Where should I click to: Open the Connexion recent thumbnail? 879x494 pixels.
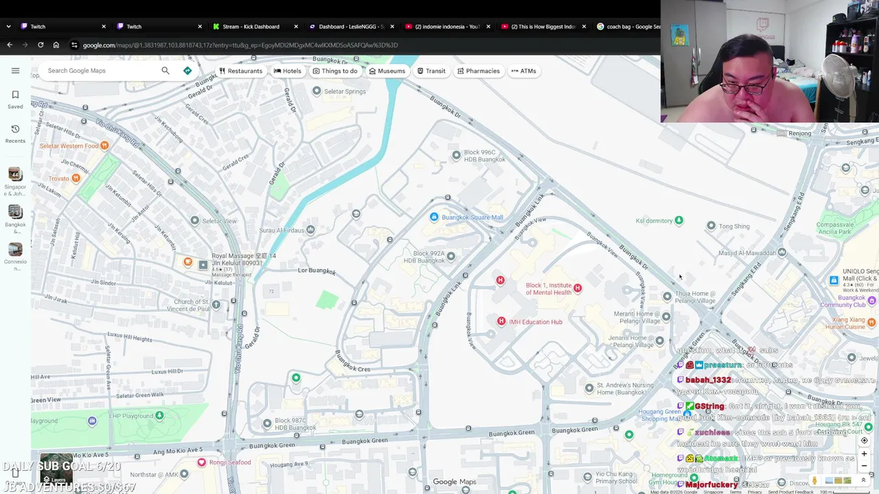click(15, 250)
